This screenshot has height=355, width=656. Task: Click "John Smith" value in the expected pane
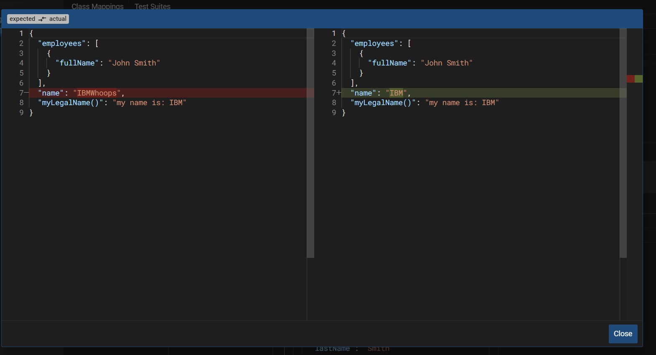point(134,63)
